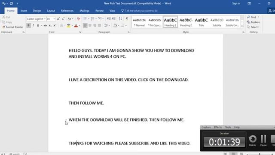The width and height of the screenshot is (275, 155).
Task: Open the Font size dropdown
Action: pyautogui.click(x=54, y=19)
